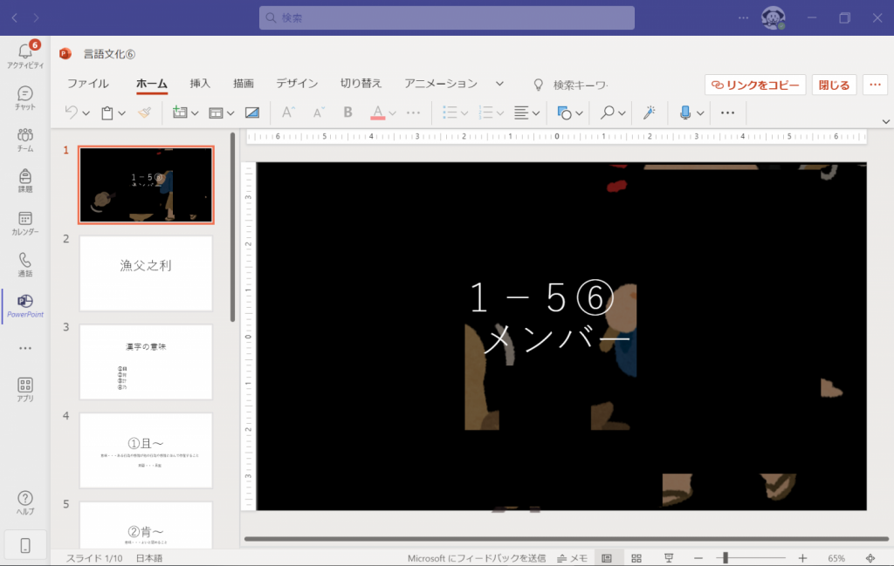The height and width of the screenshot is (566, 894).
Task: Open Teams Calendar in the sidebar
Action: click(x=24, y=223)
